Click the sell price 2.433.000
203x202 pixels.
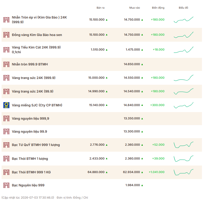point(97,158)
